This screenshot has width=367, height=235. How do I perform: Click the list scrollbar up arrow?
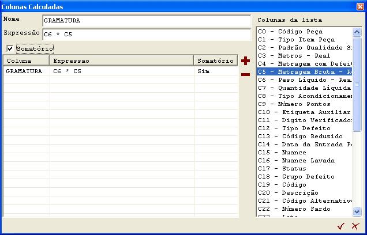point(357,31)
